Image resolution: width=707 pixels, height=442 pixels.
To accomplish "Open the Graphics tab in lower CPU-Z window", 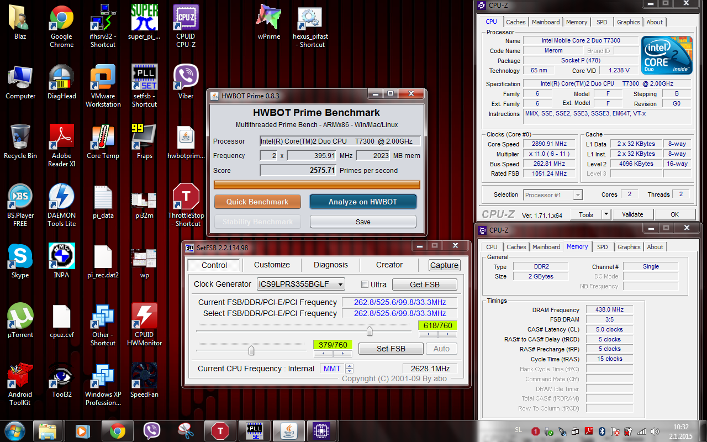I will [629, 247].
